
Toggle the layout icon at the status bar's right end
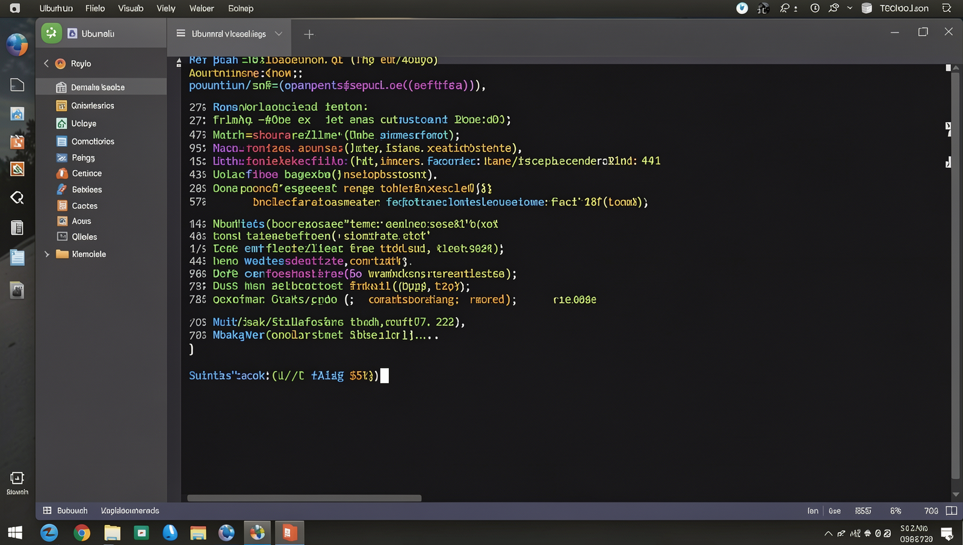[x=952, y=511]
